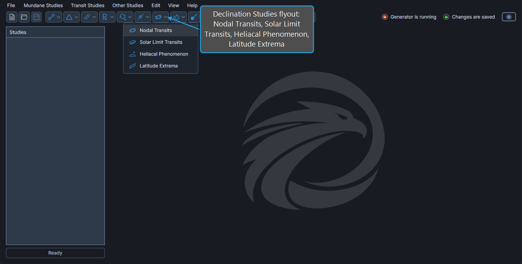Screen dimensions: 522x264
Task: Click inside the empty Studies list
Action: click(x=55, y=141)
